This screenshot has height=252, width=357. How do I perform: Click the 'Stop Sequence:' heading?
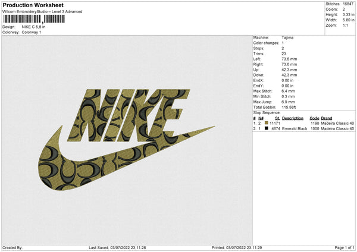pyautogui.click(x=267, y=113)
